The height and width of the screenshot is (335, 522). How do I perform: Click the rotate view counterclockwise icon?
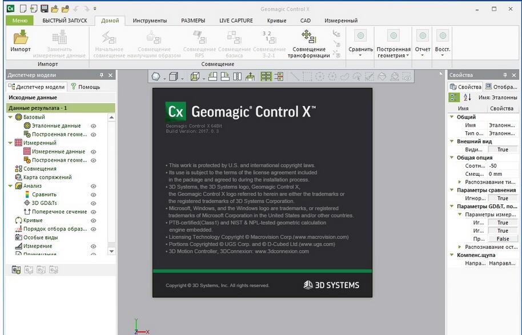(x=212, y=77)
